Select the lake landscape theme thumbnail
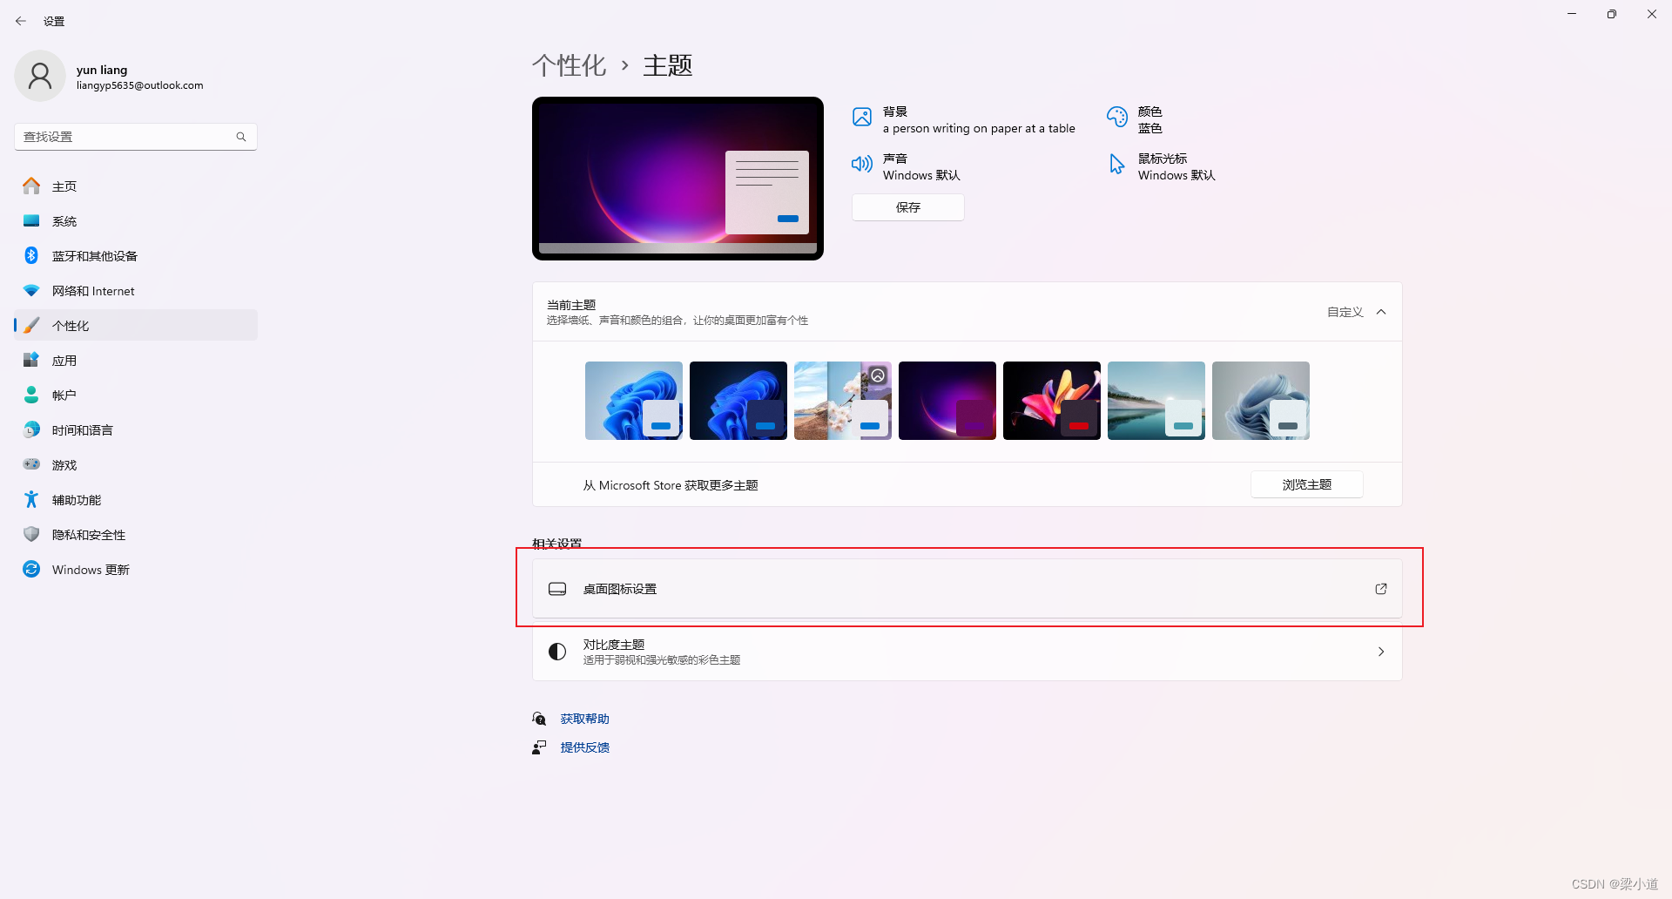Image resolution: width=1672 pixels, height=899 pixels. point(1156,401)
